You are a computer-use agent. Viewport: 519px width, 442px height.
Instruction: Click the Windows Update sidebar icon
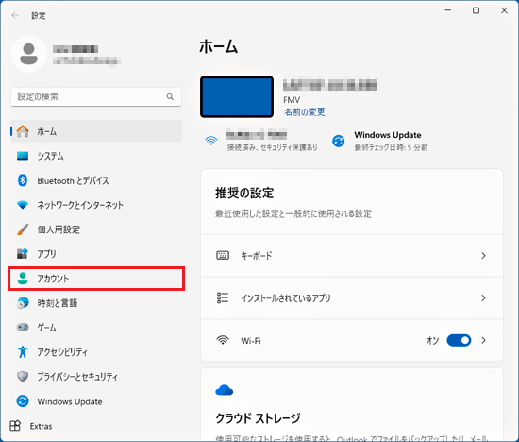(23, 401)
